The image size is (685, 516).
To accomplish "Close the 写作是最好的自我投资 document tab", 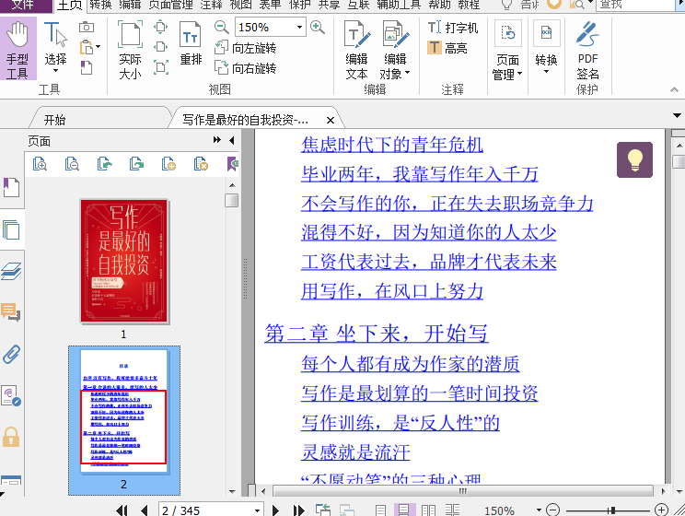I will 331,120.
